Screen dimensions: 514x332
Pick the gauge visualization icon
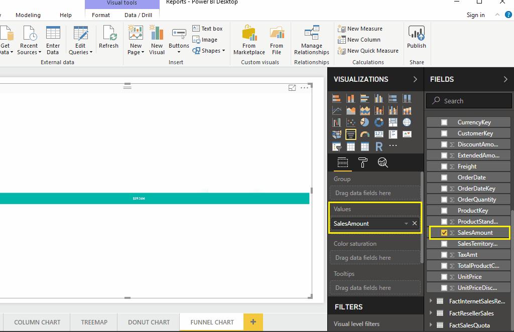(365, 134)
